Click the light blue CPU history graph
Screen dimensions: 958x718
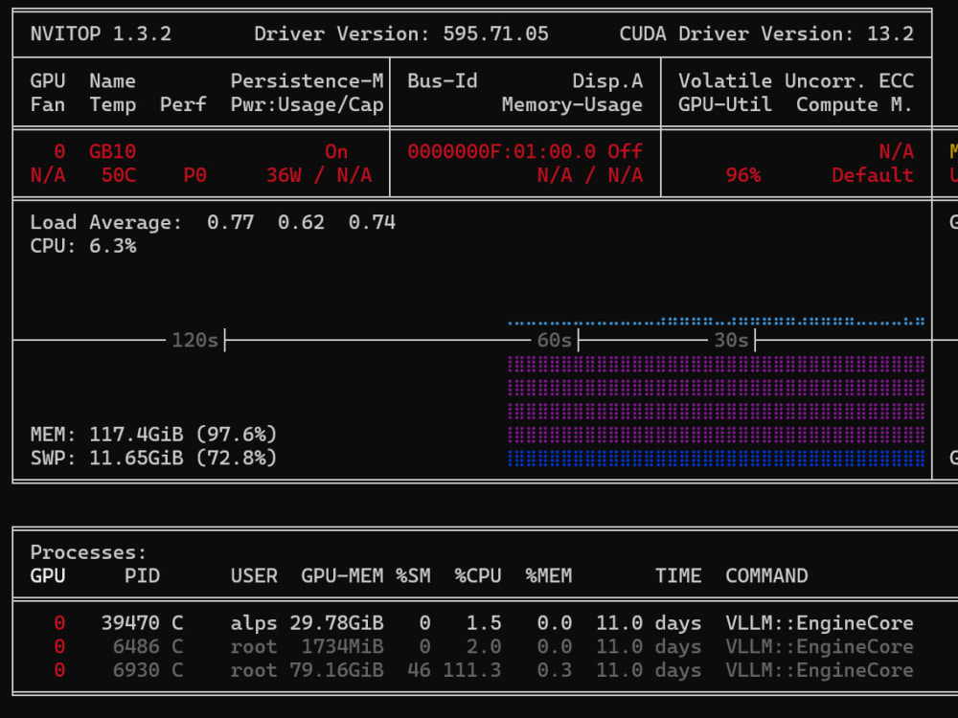click(716, 321)
